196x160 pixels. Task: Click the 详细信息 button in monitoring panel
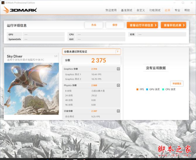pyautogui.click(x=177, y=83)
